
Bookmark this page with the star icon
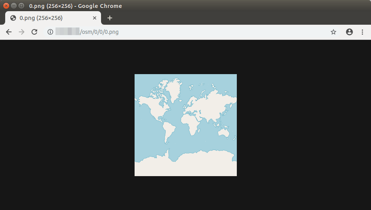click(333, 32)
